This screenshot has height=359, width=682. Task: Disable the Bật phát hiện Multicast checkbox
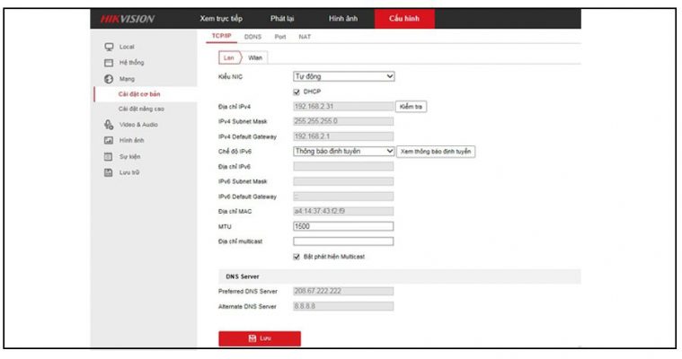click(x=297, y=257)
